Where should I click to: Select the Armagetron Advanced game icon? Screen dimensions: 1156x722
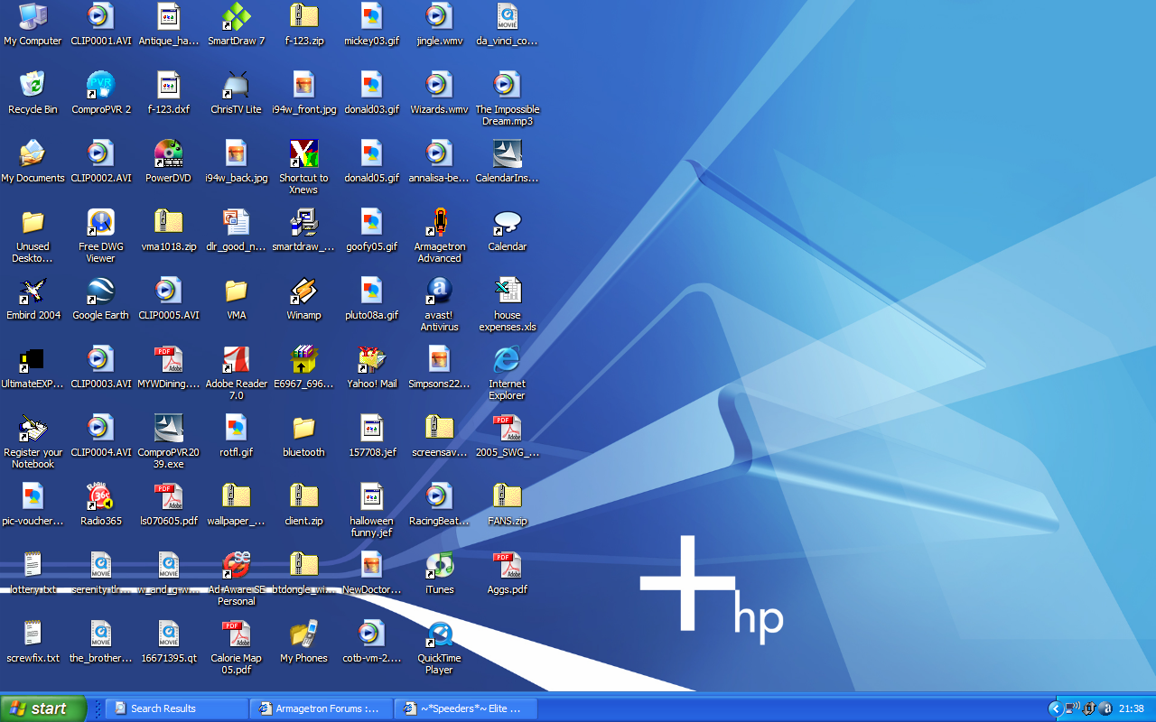click(x=439, y=224)
